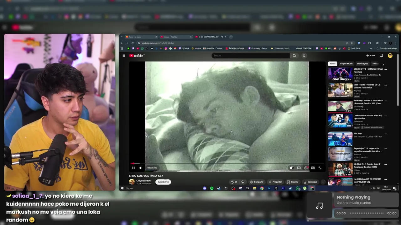Screen dimensions: 401x225
Task: Go back with the browser back arrow
Action: (122, 43)
